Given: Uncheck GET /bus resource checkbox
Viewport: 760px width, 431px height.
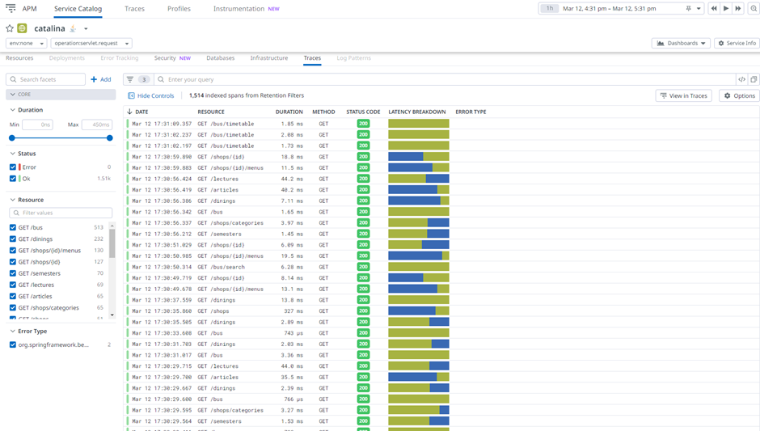Looking at the screenshot, I should pos(13,227).
